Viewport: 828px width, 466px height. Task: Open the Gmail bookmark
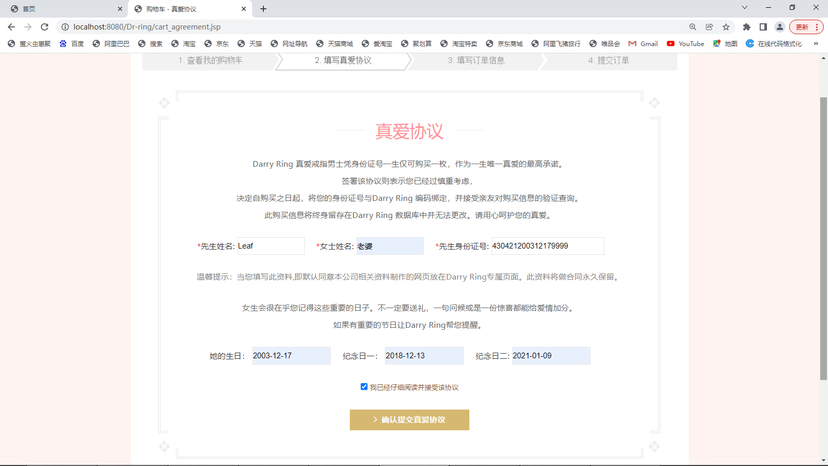643,44
